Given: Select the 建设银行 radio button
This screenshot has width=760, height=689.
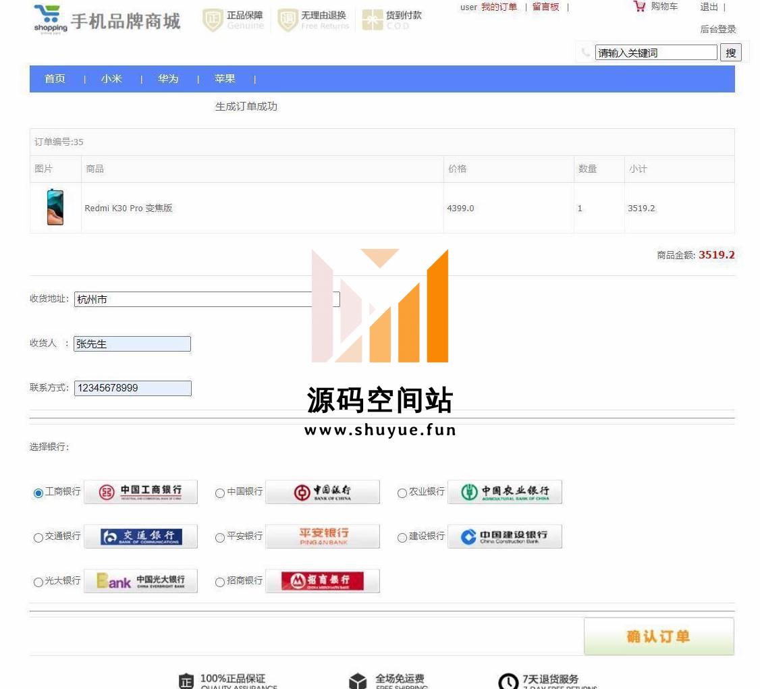Looking at the screenshot, I should coord(402,538).
